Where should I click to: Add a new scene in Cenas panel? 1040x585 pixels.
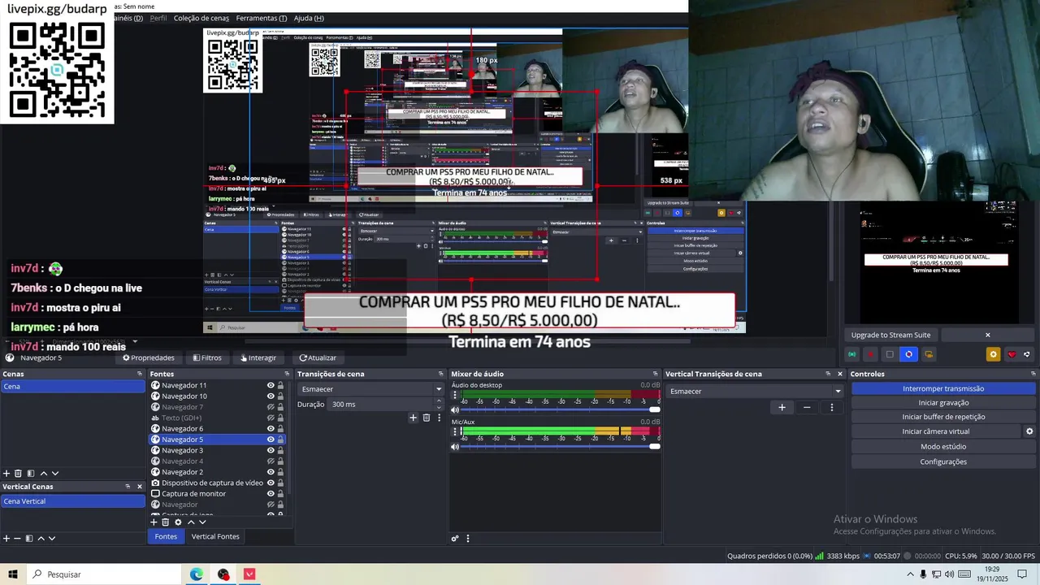tap(6, 473)
